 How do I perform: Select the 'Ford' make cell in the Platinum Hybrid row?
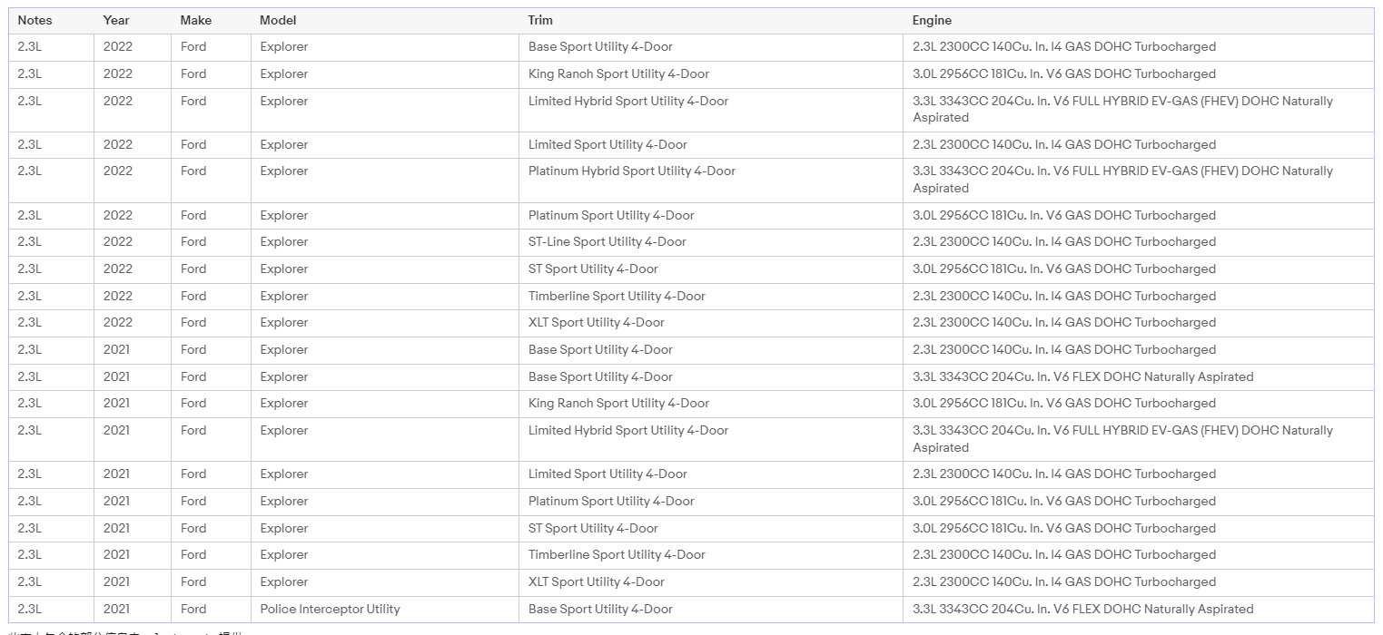(193, 171)
